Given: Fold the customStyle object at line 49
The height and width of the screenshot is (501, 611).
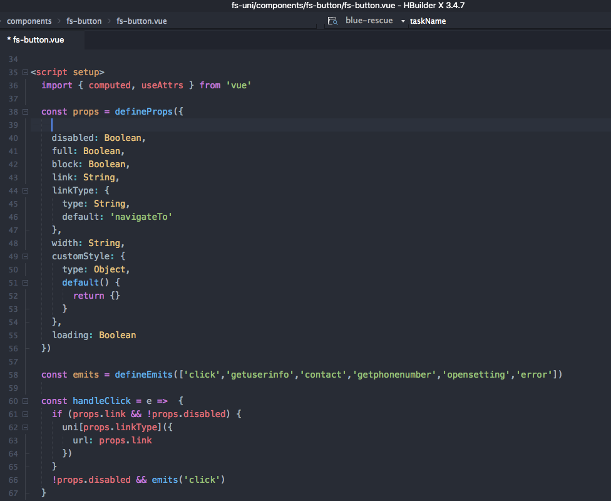Looking at the screenshot, I should click(25, 256).
